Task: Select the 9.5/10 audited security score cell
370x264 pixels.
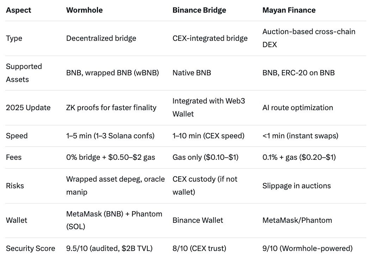Action: 109,249
